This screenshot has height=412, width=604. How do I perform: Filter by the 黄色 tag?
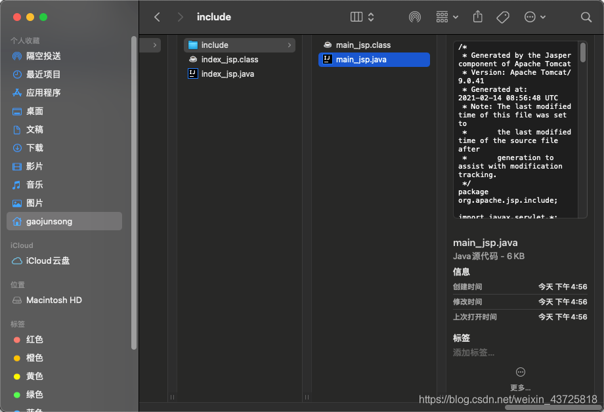tap(64, 376)
